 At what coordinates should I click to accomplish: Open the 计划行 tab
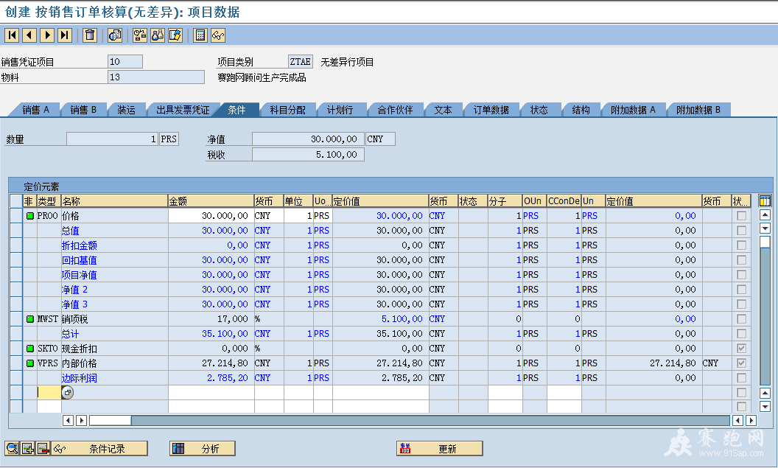pyautogui.click(x=340, y=110)
